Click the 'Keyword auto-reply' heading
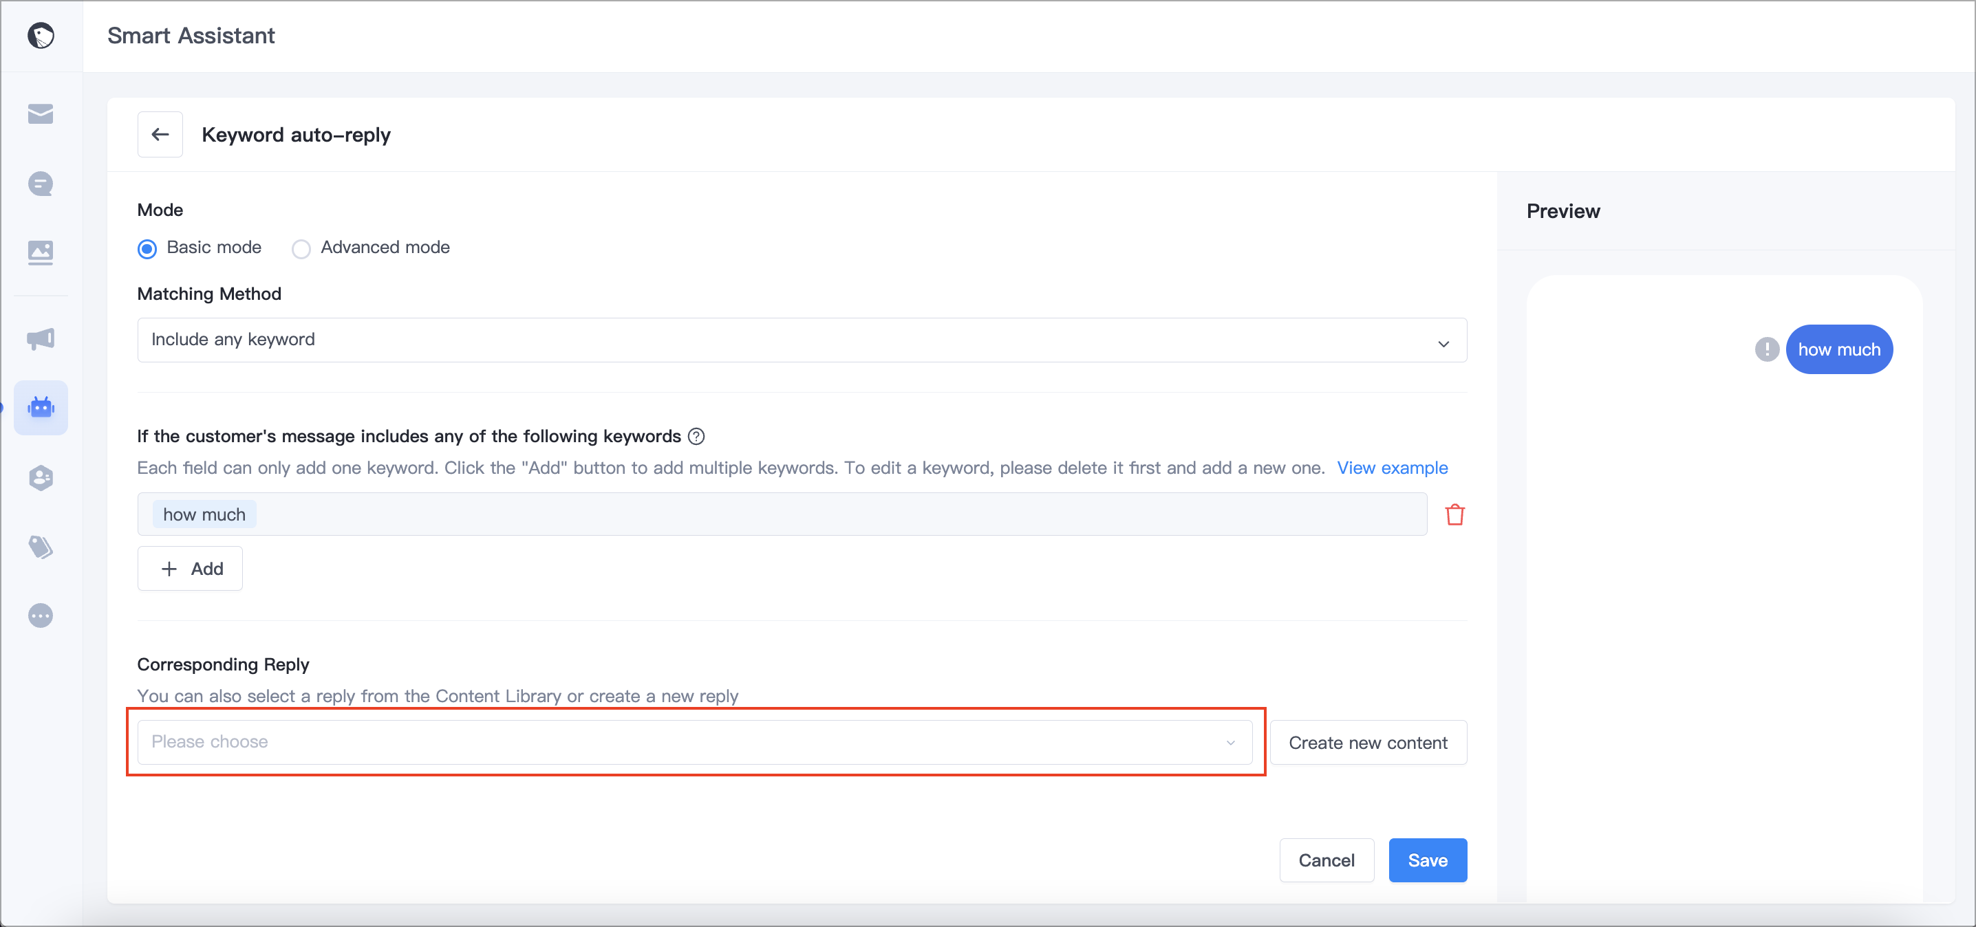This screenshot has width=1976, height=927. tap(296, 134)
